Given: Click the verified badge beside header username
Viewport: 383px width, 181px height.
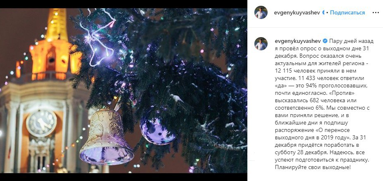Looking at the screenshot, I should coord(323,12).
